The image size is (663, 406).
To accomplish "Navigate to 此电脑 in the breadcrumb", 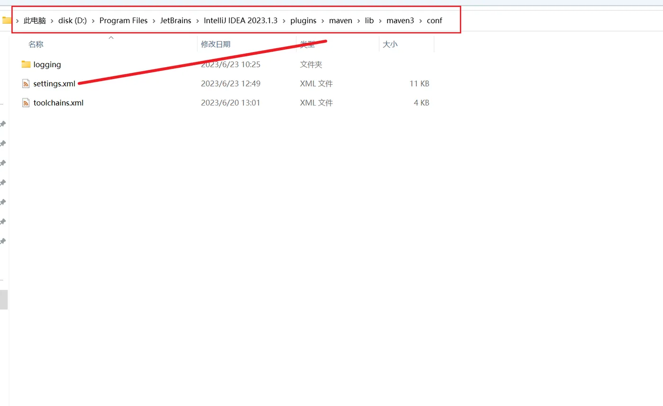I will point(35,21).
